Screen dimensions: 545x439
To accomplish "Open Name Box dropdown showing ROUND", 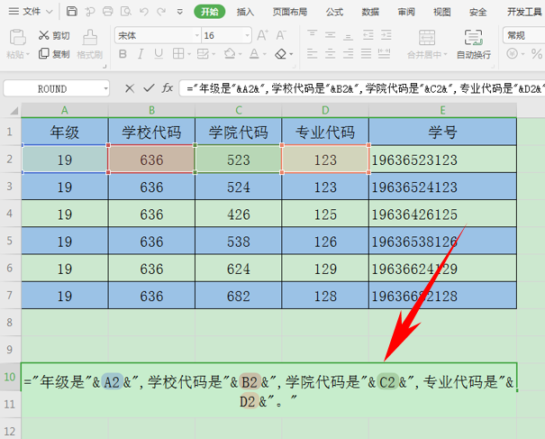I will click(105, 88).
